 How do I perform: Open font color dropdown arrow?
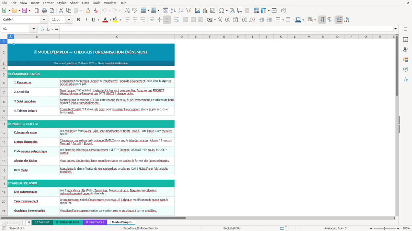[110, 20]
